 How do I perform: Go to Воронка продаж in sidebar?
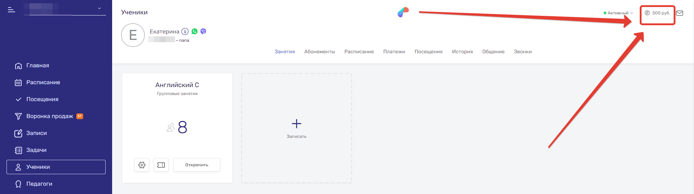pyautogui.click(x=50, y=116)
